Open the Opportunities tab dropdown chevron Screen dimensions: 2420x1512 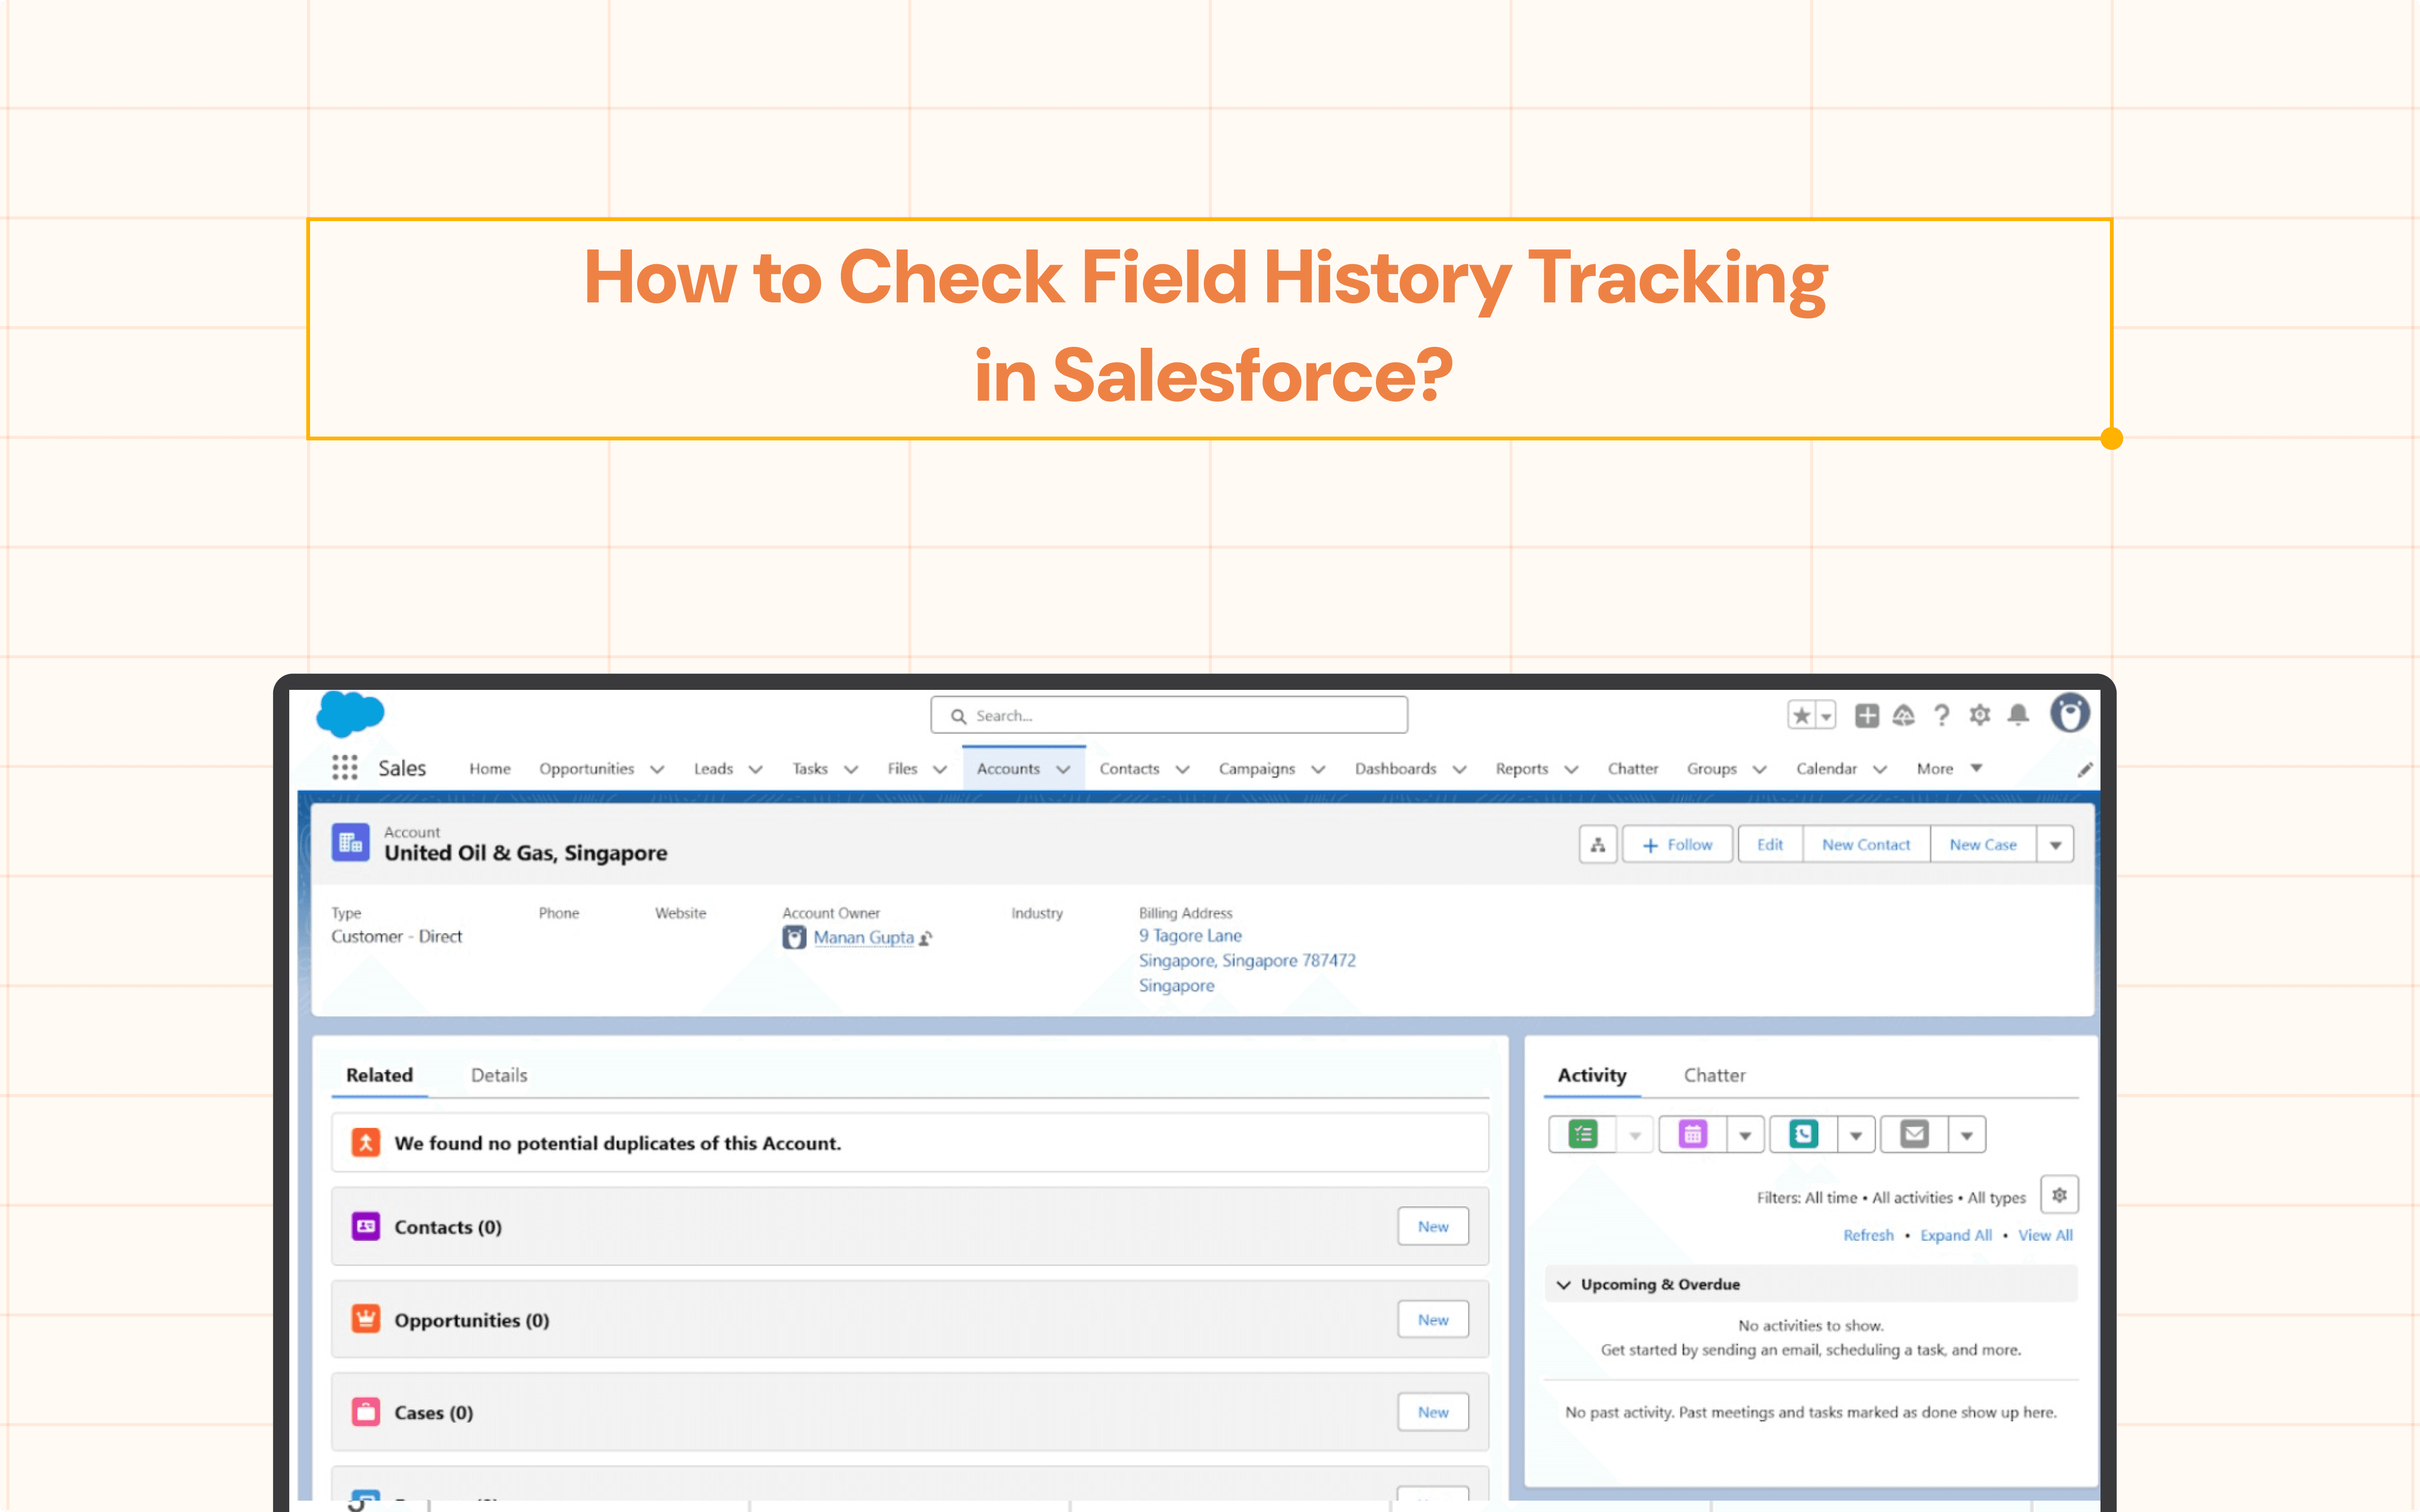(x=657, y=769)
